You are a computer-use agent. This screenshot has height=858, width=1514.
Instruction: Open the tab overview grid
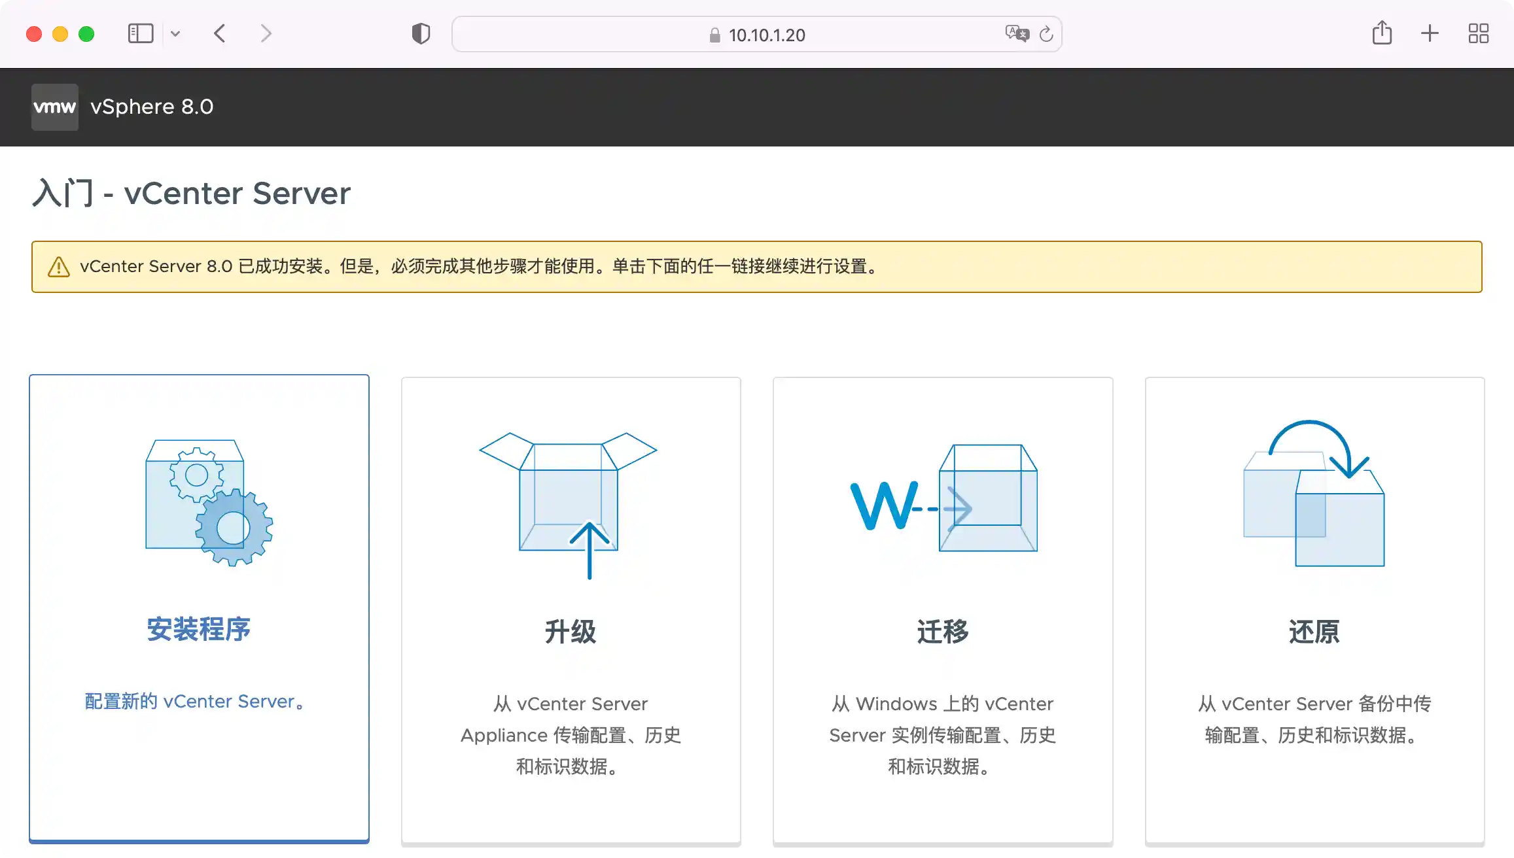coord(1477,33)
